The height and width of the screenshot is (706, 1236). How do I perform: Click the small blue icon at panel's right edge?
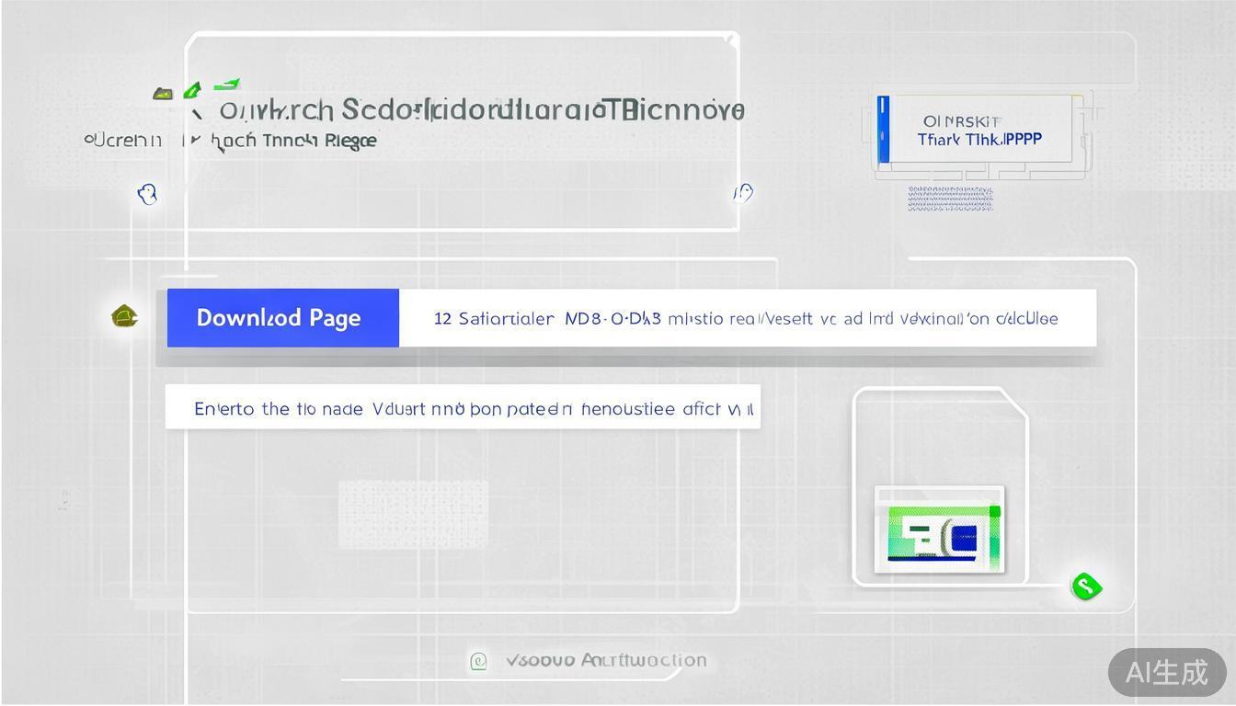point(743,192)
